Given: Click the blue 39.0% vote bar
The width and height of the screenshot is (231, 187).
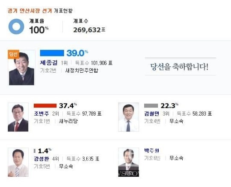Looking at the screenshot, I should [52, 53].
